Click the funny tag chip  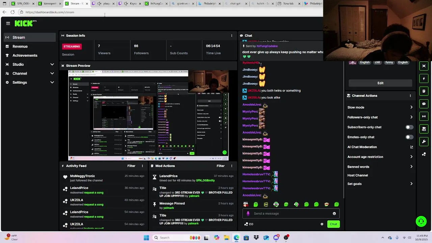389,62
